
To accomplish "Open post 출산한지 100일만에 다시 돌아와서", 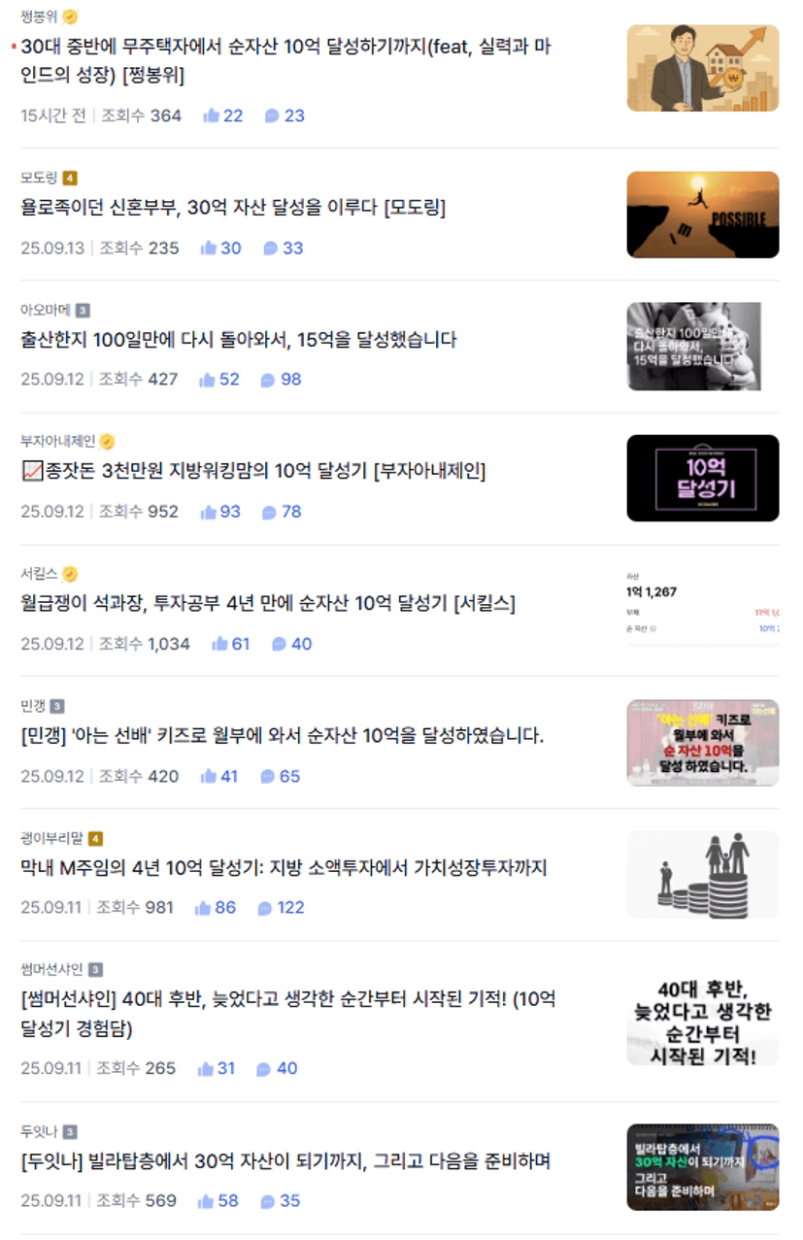I will (x=239, y=340).
